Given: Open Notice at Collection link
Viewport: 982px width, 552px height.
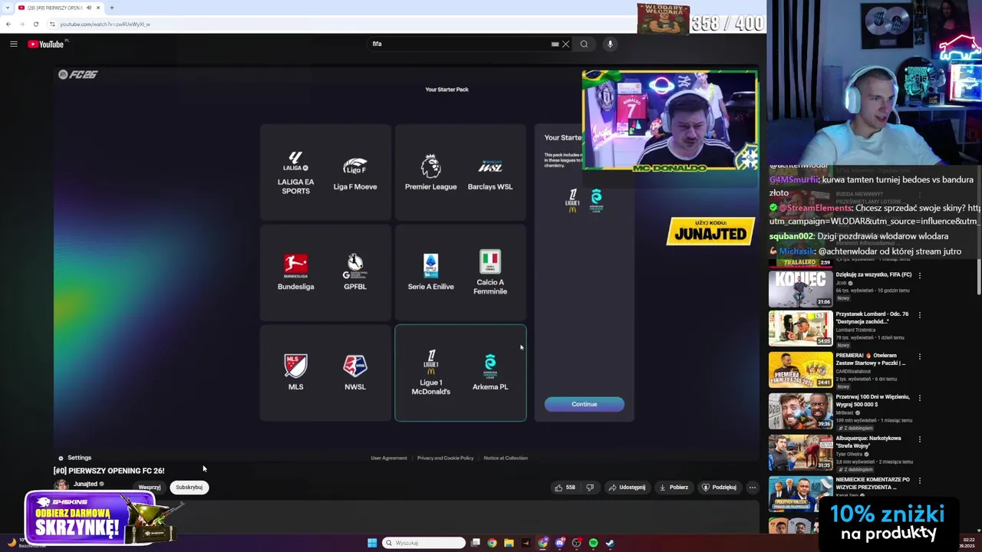Looking at the screenshot, I should (x=506, y=458).
